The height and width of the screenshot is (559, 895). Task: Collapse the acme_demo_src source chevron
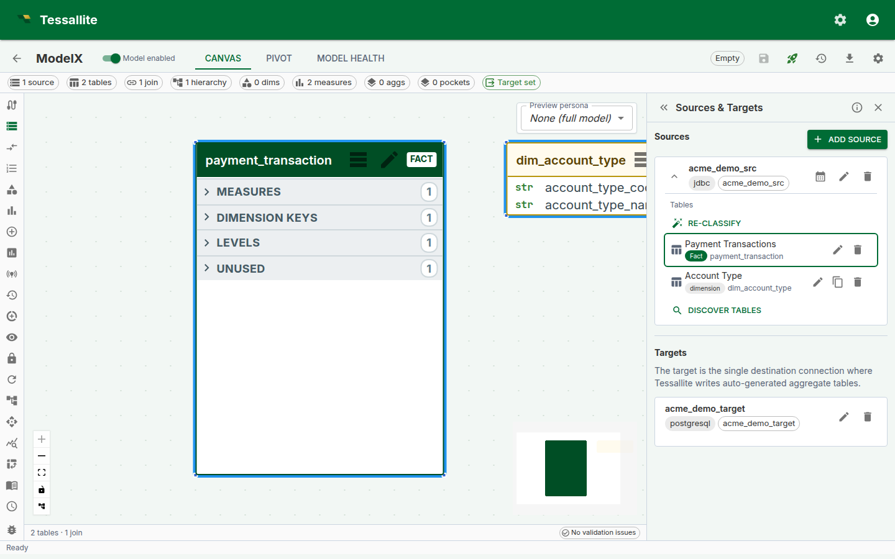pos(674,176)
